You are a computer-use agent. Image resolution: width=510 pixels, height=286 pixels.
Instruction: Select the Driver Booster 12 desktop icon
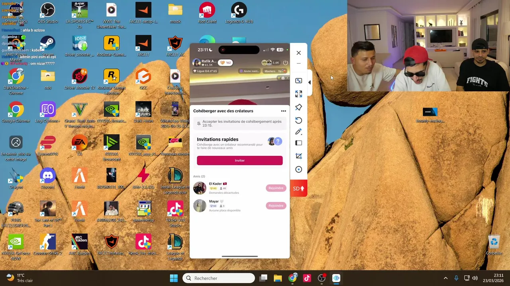(x=79, y=79)
